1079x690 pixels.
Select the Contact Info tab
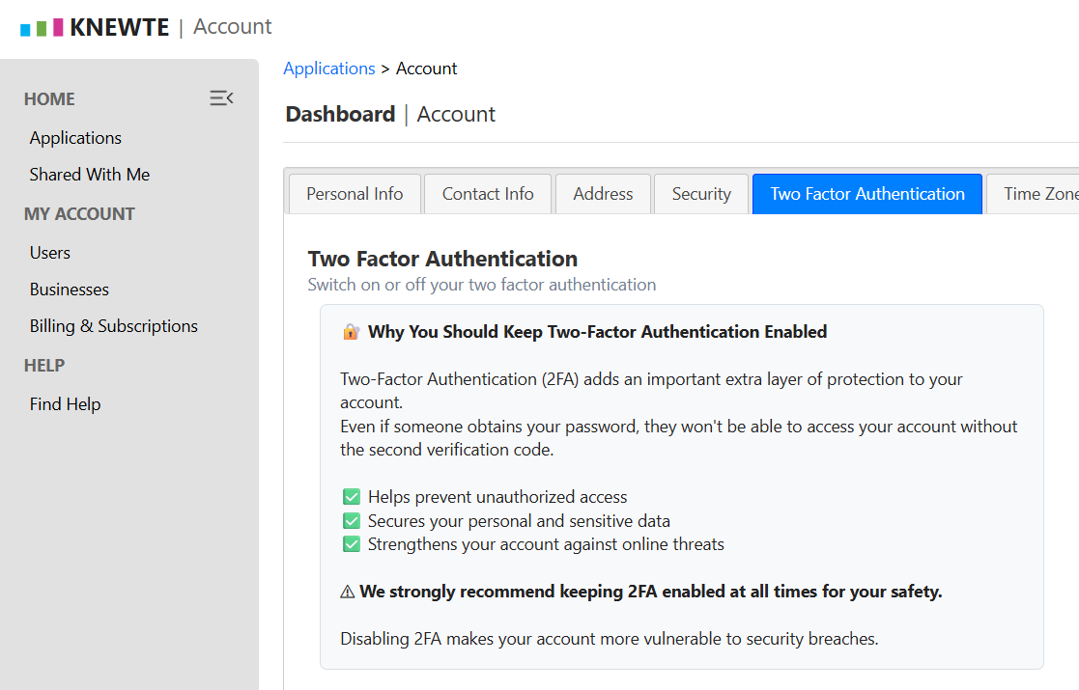click(x=487, y=193)
